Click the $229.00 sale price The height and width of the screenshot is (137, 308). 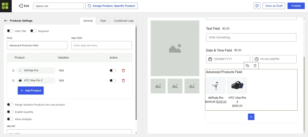(221, 102)
